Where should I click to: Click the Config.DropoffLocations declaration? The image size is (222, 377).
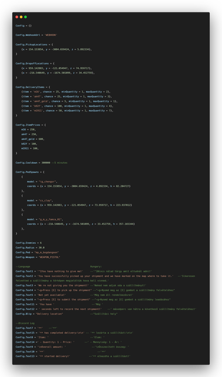click(x=35, y=64)
